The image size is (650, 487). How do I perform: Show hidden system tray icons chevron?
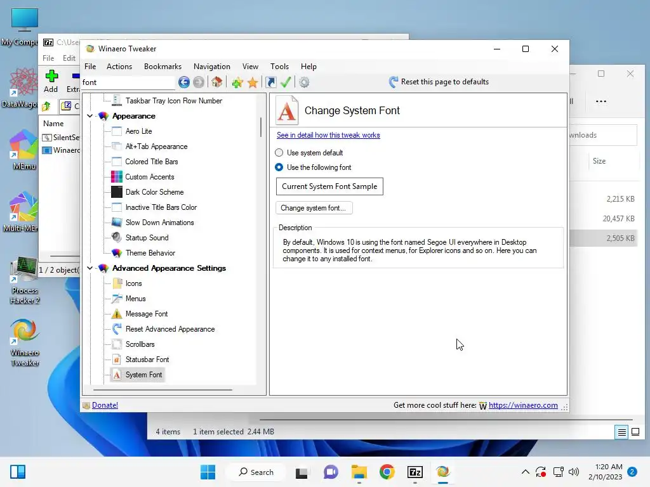click(x=525, y=472)
